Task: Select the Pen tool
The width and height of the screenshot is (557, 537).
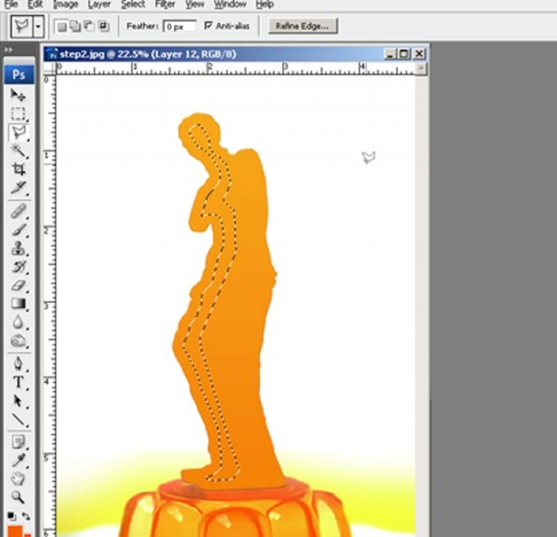Action: (18, 364)
